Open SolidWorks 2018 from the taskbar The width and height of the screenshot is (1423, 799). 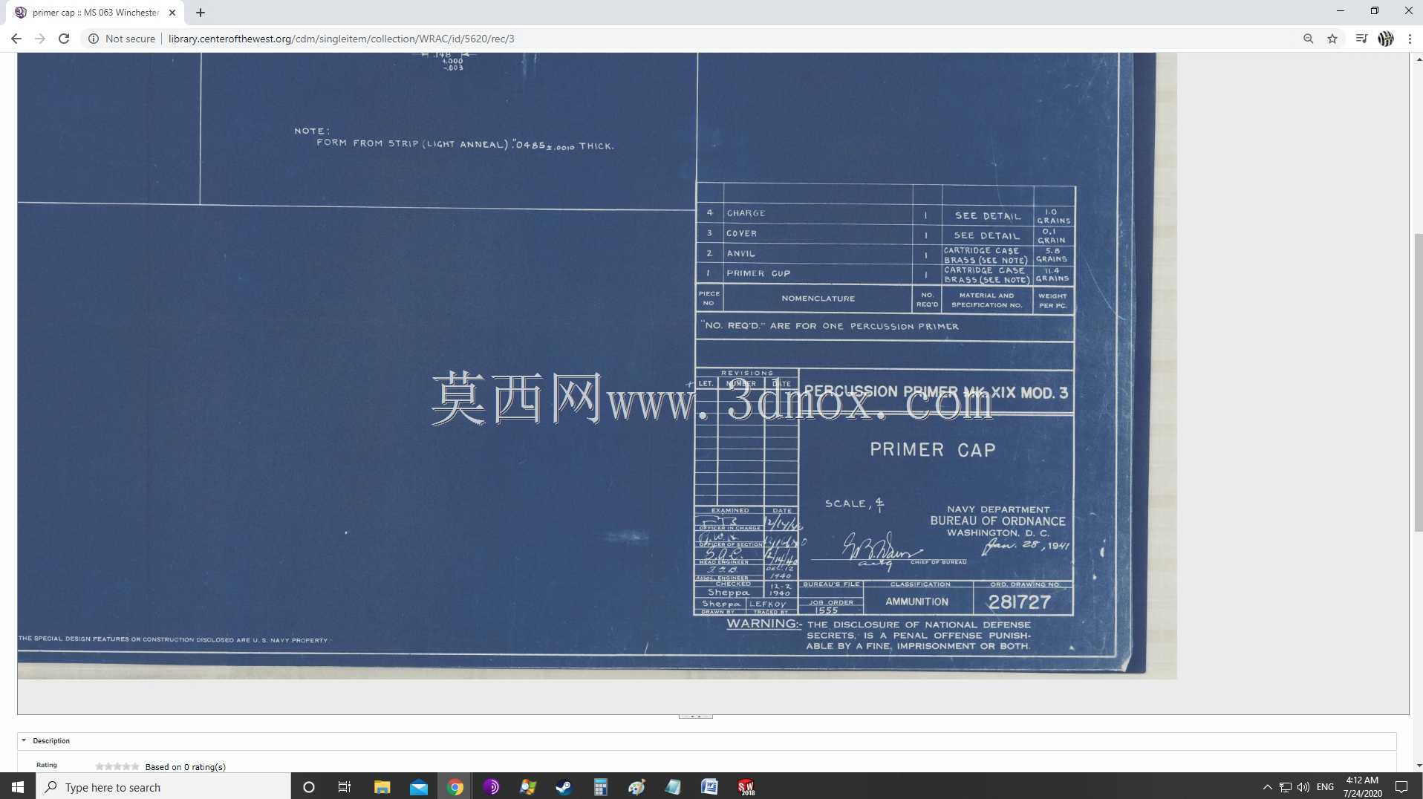tap(746, 787)
